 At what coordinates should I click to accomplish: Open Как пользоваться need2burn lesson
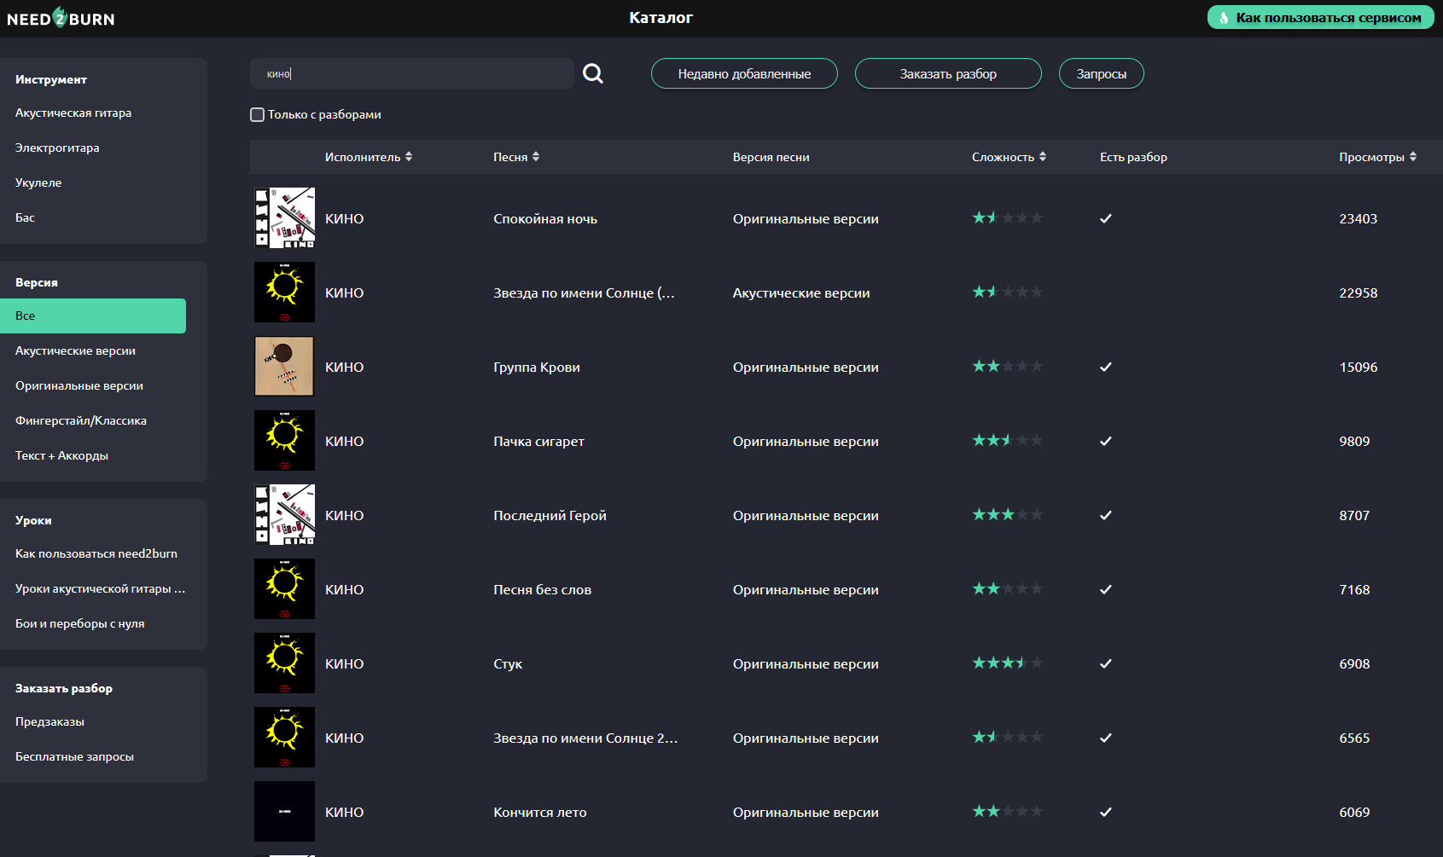tap(96, 553)
